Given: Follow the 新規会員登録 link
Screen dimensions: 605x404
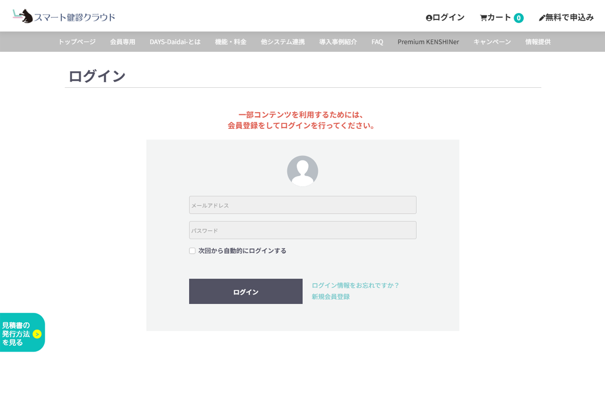Looking at the screenshot, I should pos(330,296).
